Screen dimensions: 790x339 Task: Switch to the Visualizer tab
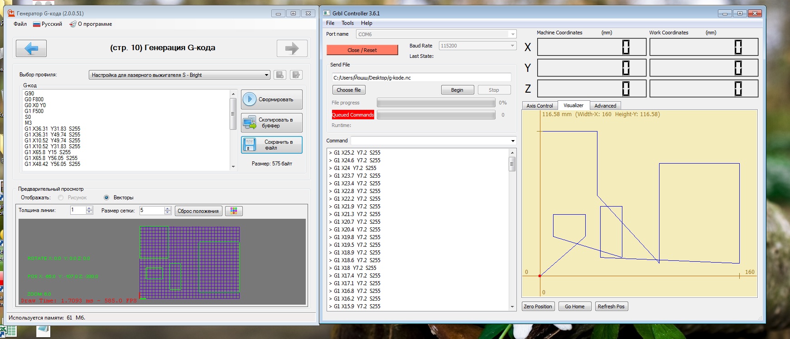tap(573, 105)
